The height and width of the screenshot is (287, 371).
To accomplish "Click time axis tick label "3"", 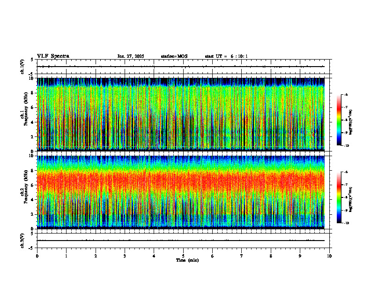I will tap(125, 256).
